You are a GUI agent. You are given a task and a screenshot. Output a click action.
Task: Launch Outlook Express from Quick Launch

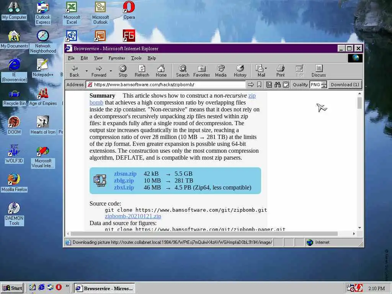tap(50, 287)
